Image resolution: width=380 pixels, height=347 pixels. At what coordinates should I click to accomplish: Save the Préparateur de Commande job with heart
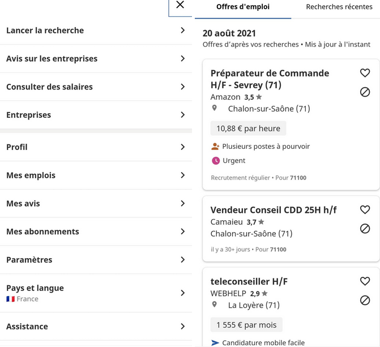[365, 73]
